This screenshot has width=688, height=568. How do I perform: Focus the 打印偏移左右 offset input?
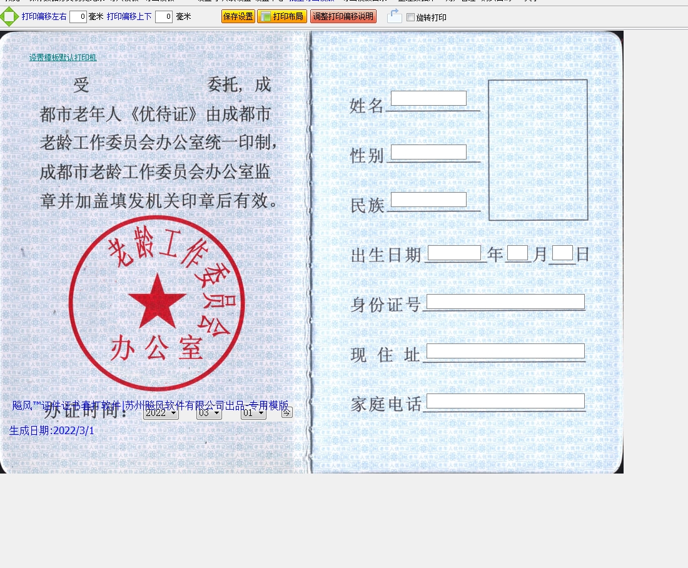tap(78, 17)
